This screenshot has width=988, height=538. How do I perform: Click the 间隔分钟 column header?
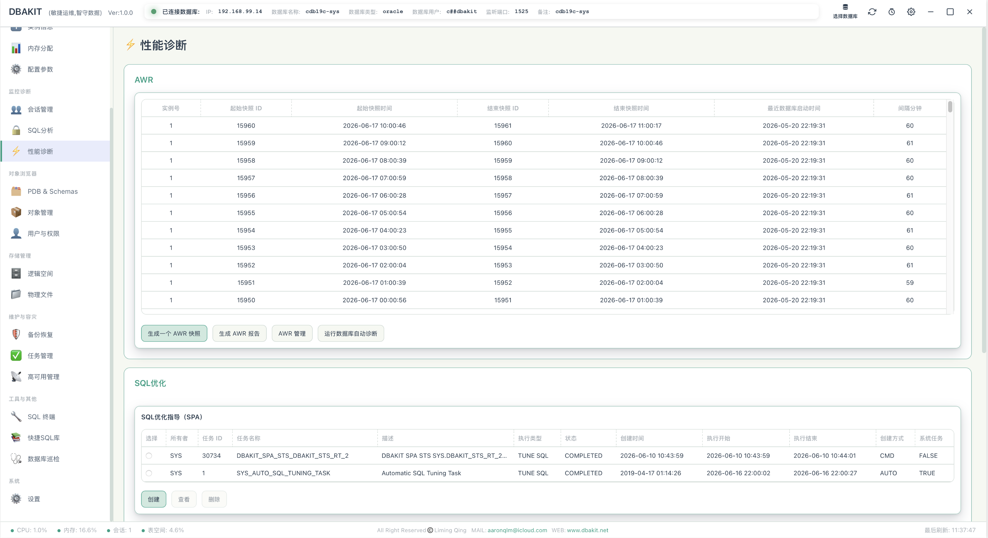910,108
